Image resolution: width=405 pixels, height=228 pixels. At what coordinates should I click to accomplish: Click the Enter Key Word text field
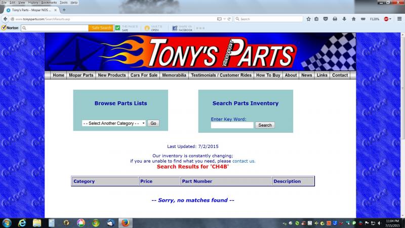(x=232, y=125)
